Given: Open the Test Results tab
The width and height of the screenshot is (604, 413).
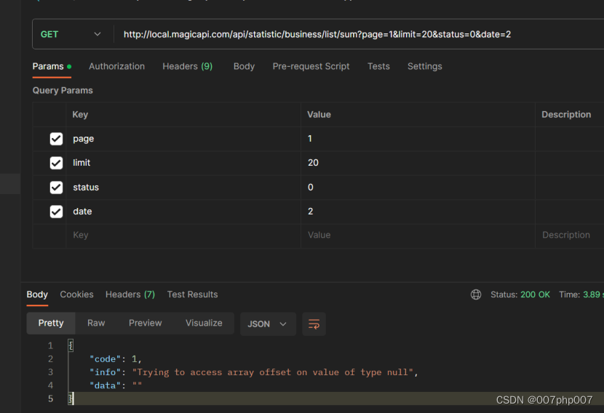Looking at the screenshot, I should 192,294.
